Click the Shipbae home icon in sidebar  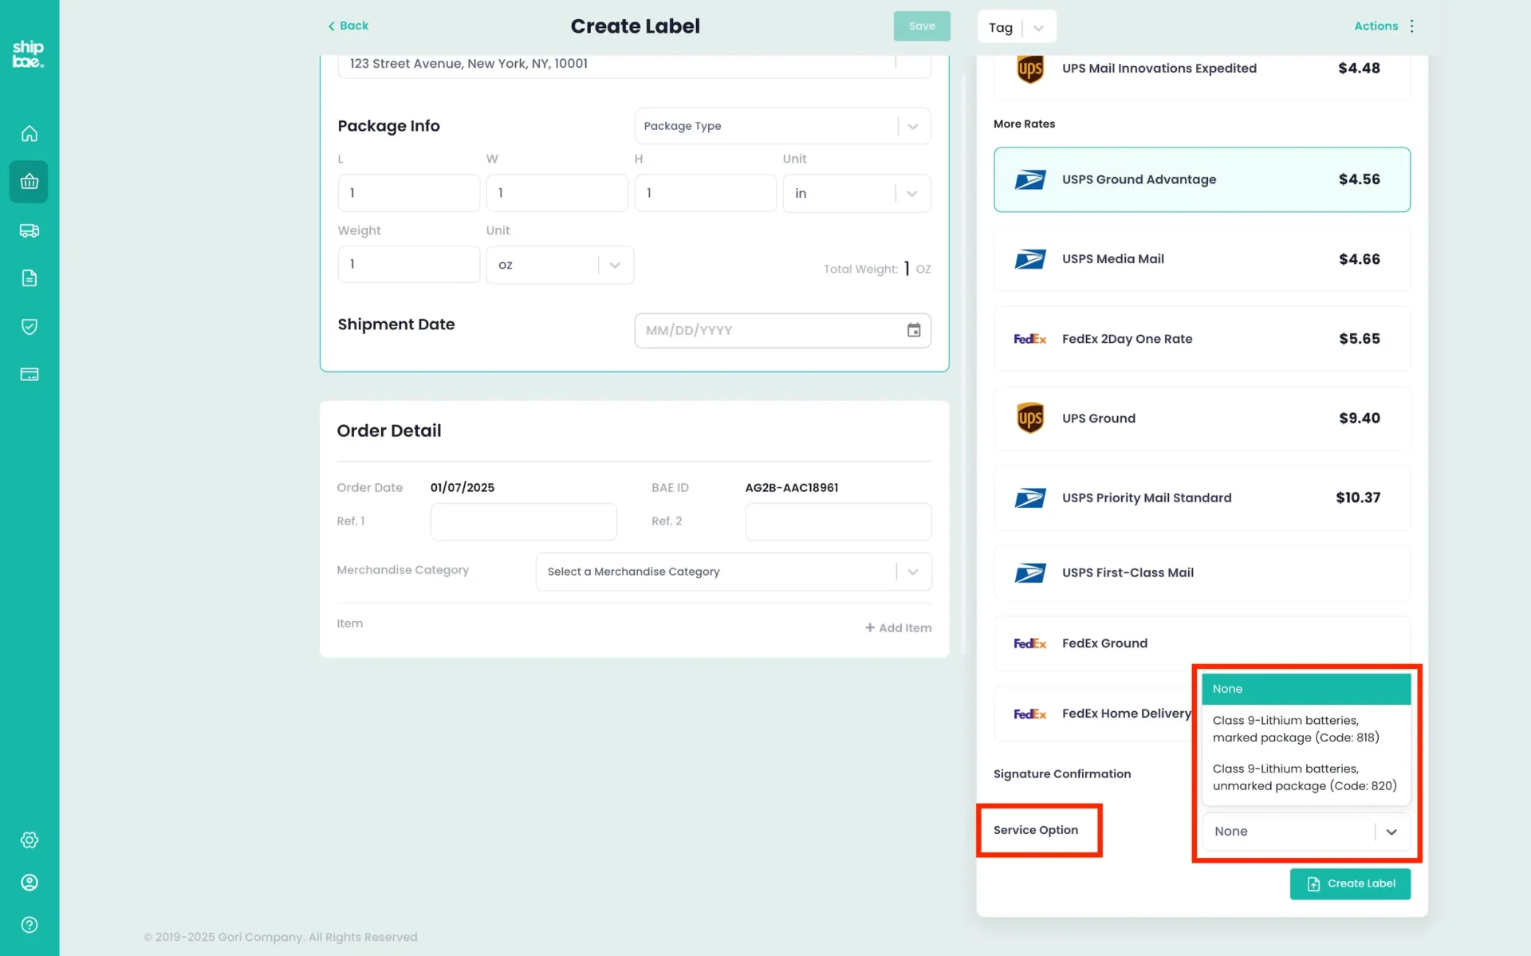pos(30,133)
